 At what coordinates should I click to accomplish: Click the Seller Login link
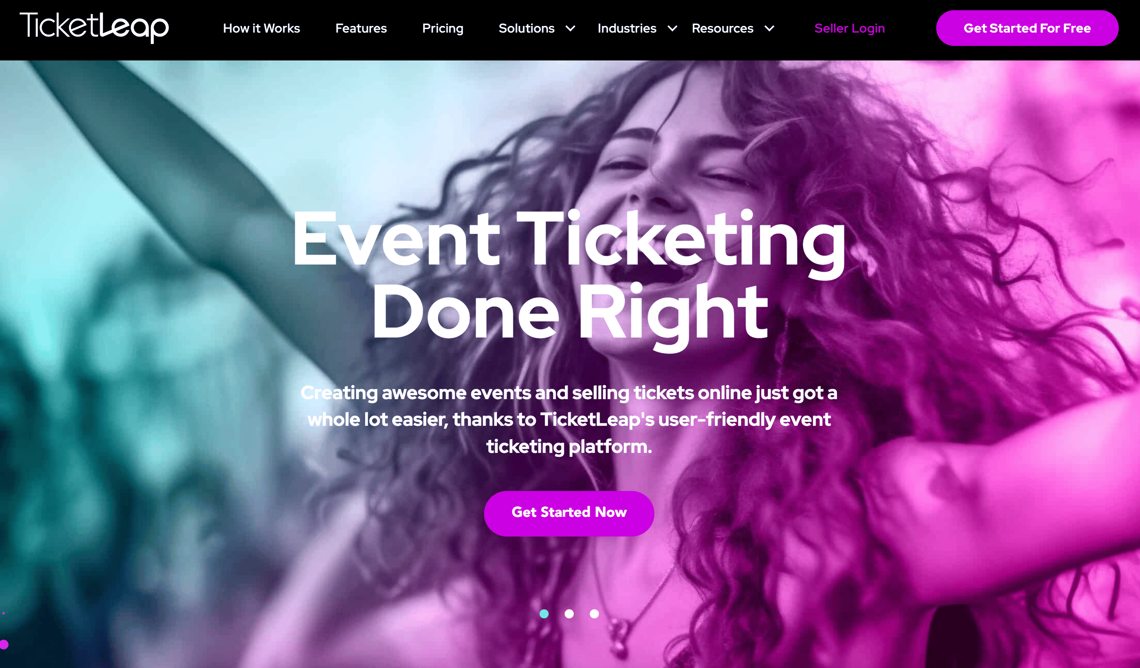(x=849, y=29)
